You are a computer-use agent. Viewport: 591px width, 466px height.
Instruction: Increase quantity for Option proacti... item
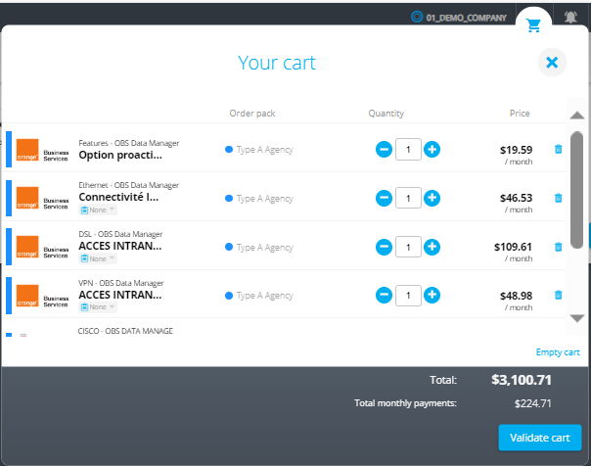(432, 150)
